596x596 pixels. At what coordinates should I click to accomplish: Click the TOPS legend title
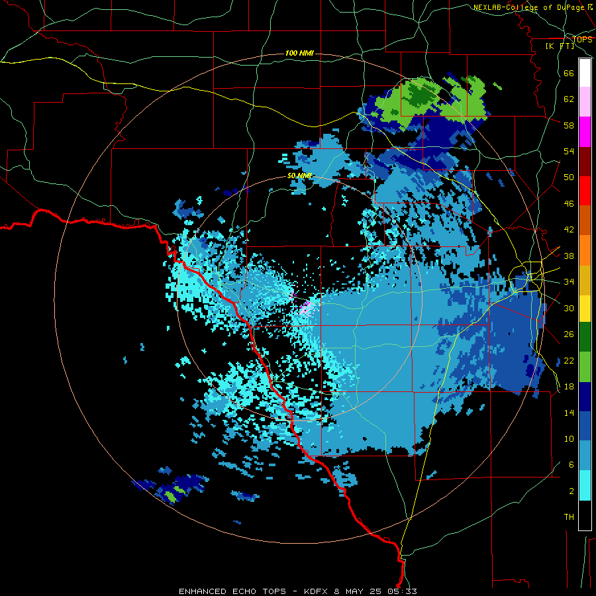[582, 40]
